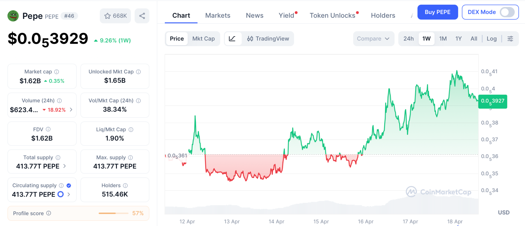Open chart settings sliders icon
Image resolution: width=525 pixels, height=226 pixels.
click(x=510, y=39)
